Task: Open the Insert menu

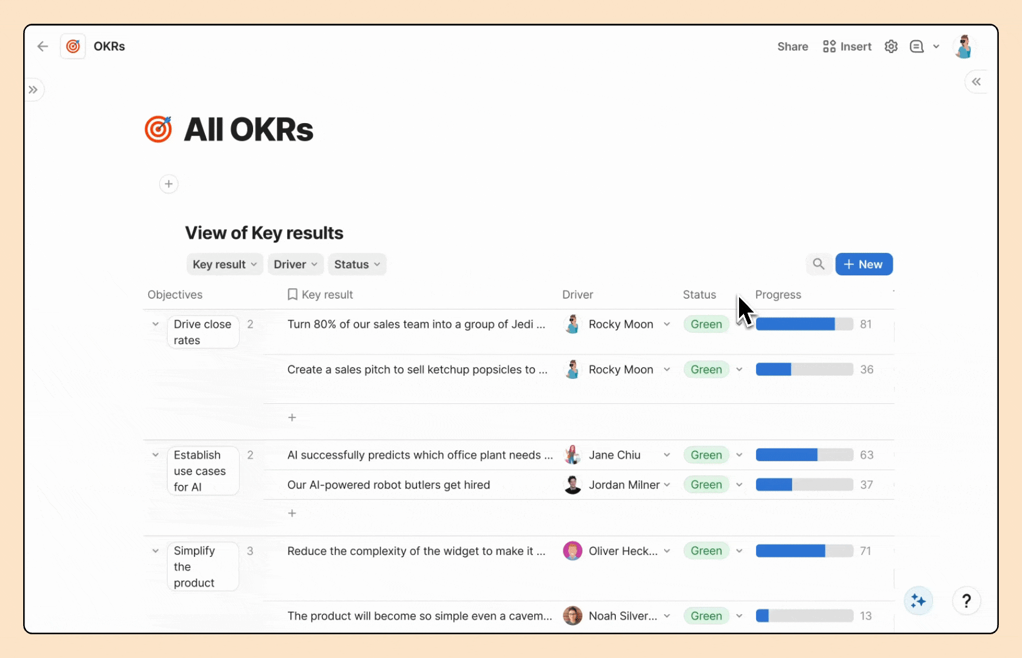Action: click(847, 46)
